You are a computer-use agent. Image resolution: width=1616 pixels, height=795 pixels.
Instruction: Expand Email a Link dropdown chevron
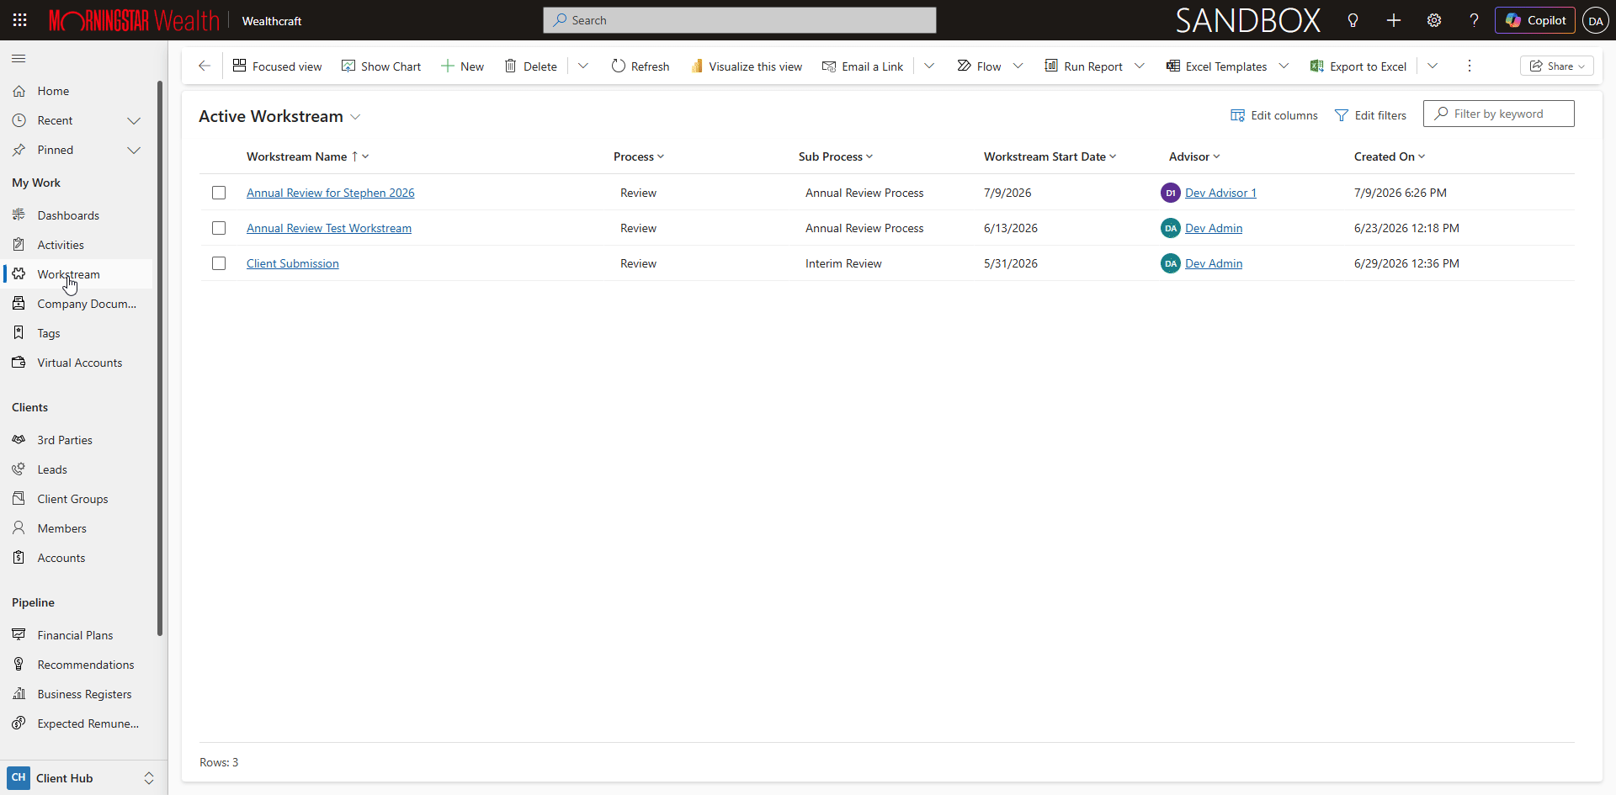(x=929, y=66)
